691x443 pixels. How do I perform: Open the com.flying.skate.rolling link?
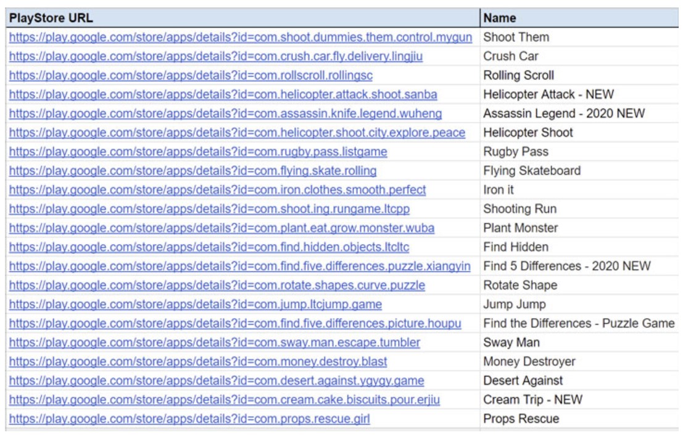(x=192, y=170)
